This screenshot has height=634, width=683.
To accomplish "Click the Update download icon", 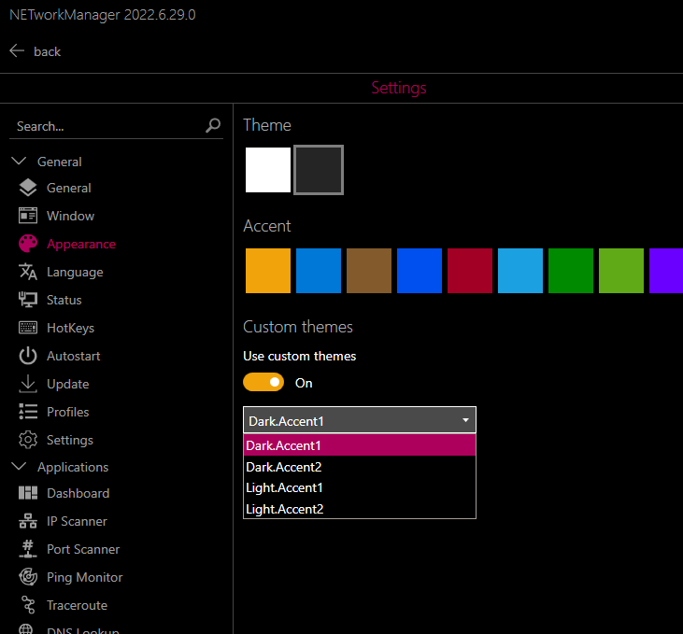I will (28, 384).
